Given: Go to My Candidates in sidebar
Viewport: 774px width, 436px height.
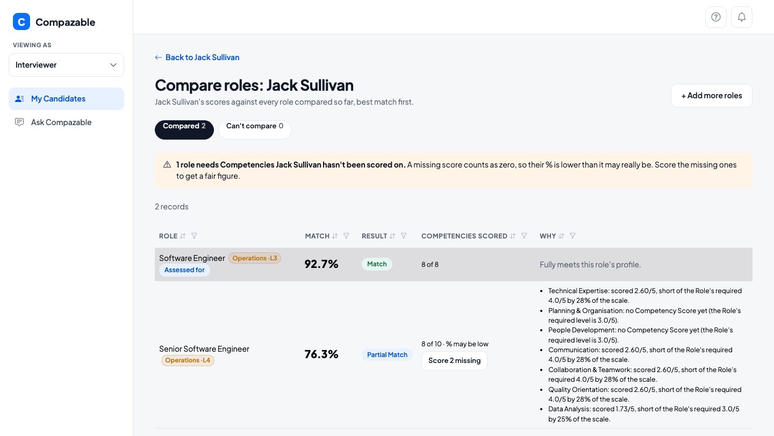Looking at the screenshot, I should [66, 99].
